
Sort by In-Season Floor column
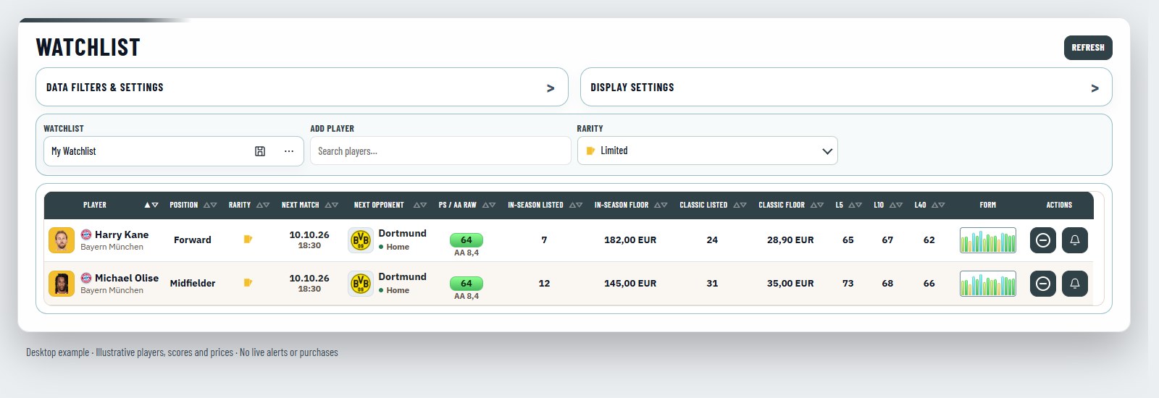coord(661,205)
